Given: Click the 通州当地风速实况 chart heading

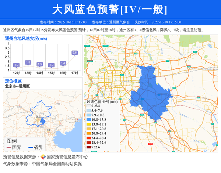Looking at the screenshot, I should [26, 38].
